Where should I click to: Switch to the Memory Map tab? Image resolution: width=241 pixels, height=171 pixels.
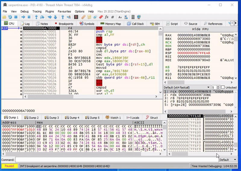(x=111, y=24)
